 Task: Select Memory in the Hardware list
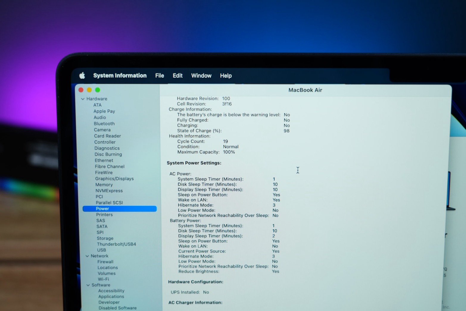[104, 185]
